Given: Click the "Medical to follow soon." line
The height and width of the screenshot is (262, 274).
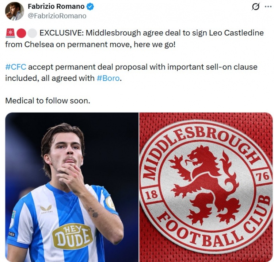Looking at the screenshot, I should click(x=48, y=101).
